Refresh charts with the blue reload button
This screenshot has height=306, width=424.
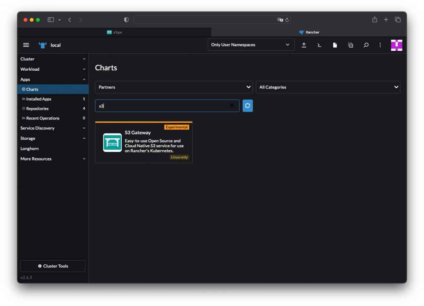point(248,106)
